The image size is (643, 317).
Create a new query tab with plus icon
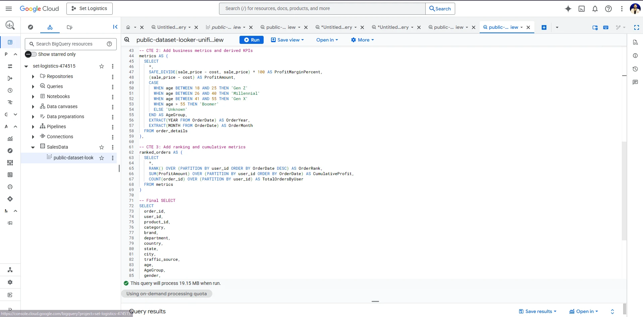point(544,27)
